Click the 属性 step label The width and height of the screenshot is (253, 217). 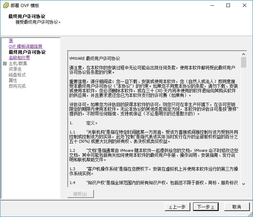13,80
